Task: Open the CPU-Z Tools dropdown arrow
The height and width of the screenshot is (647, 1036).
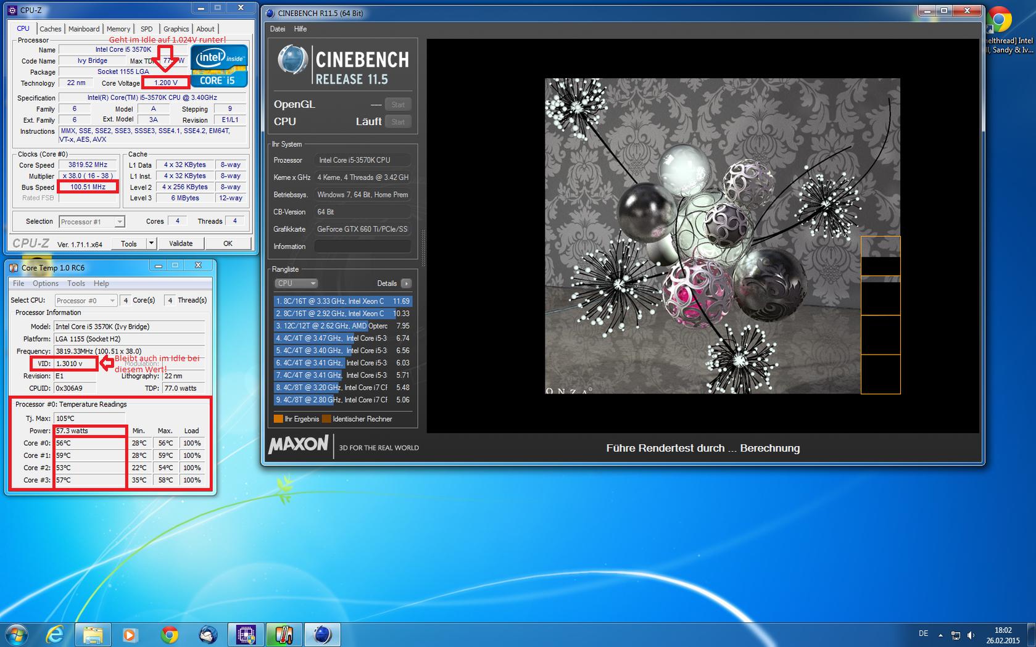Action: [151, 244]
